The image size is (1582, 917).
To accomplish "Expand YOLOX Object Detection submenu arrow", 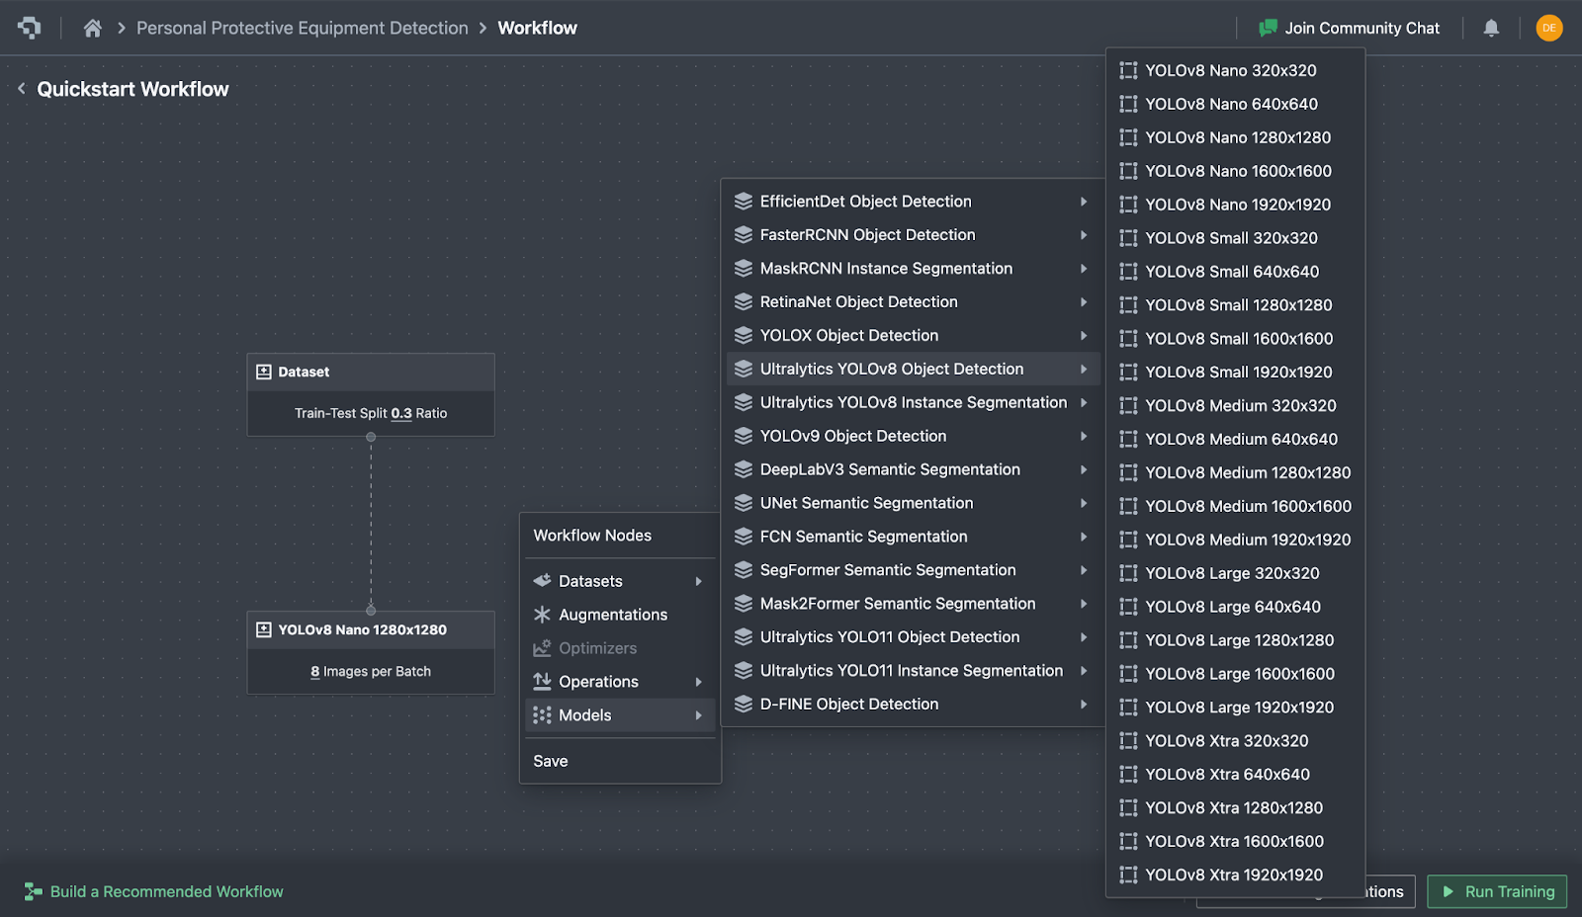I will pyautogui.click(x=1084, y=336).
